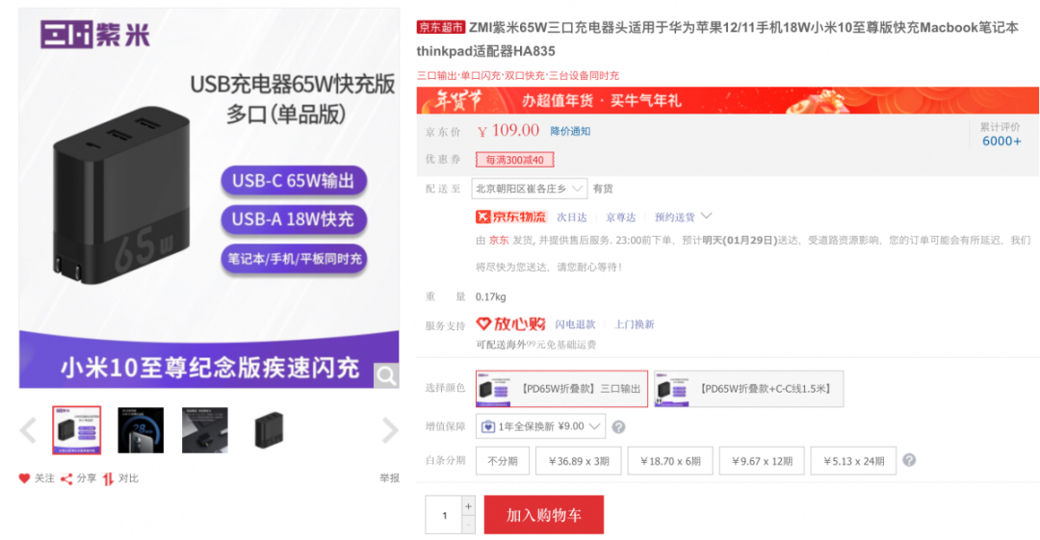The height and width of the screenshot is (540, 1040).
Task: Click the ZMI 紫米 brand logo
Action: [94, 34]
